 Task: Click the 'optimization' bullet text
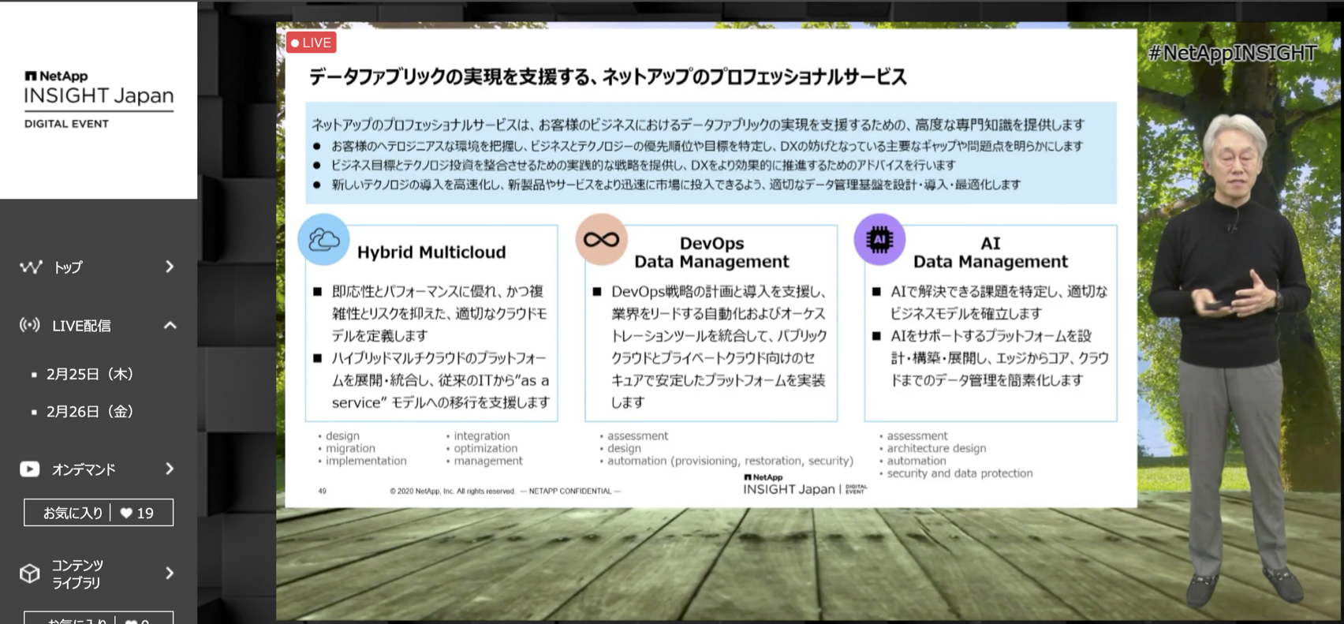(x=486, y=448)
